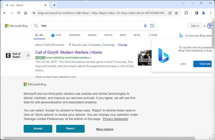This screenshot has height=140, width=215.
Task: Click the magnifier icon in search box
Action: 36,26
